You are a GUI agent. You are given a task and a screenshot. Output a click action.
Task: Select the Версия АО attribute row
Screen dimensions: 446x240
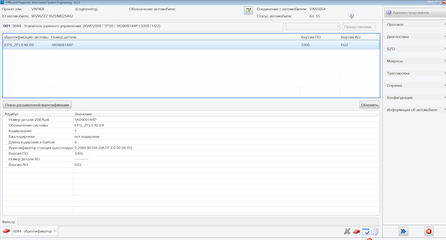point(191,165)
